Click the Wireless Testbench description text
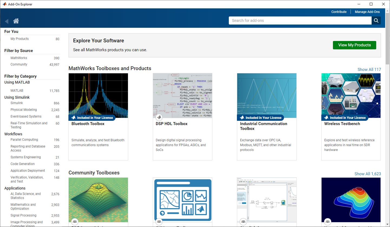Image resolution: width=390 pixels, height=227 pixels. [349, 145]
